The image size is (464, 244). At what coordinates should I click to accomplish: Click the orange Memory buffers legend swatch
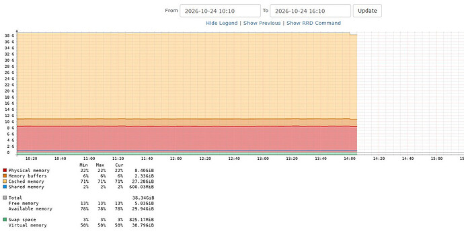pyautogui.click(x=5, y=175)
